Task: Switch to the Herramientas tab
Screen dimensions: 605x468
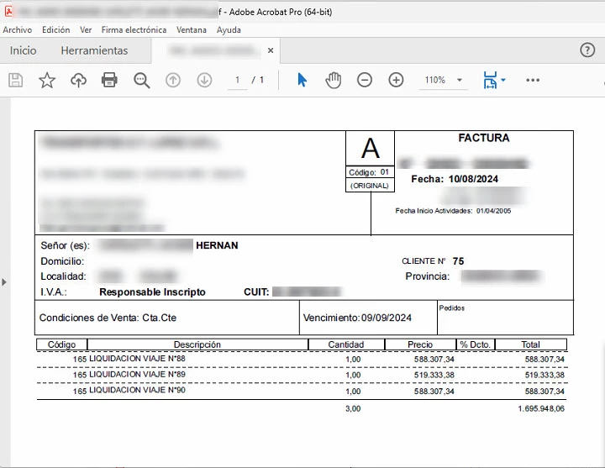Action: click(x=94, y=50)
